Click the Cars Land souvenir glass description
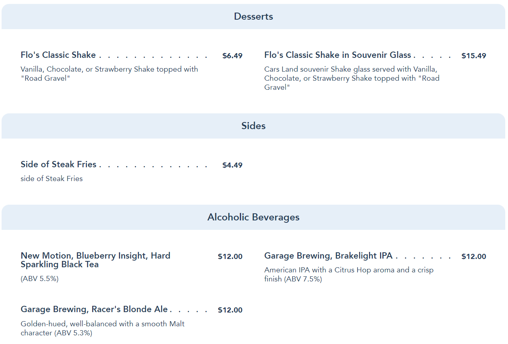This screenshot has height=344, width=508. click(x=351, y=78)
